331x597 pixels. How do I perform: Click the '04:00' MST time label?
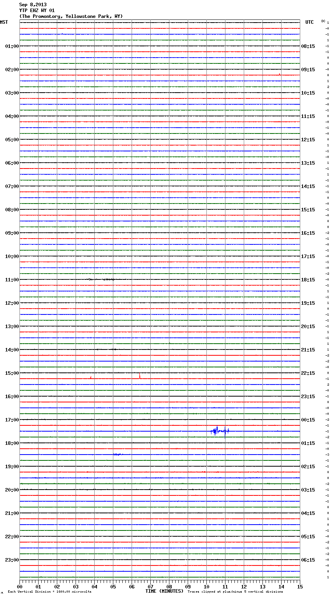[x=12, y=116]
